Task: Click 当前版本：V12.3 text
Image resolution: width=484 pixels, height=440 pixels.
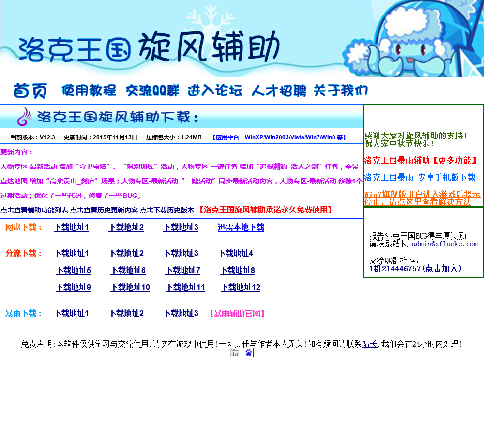Action: [x=33, y=137]
